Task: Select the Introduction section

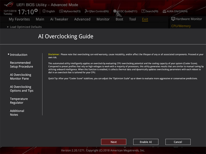Action: [x=19, y=54]
